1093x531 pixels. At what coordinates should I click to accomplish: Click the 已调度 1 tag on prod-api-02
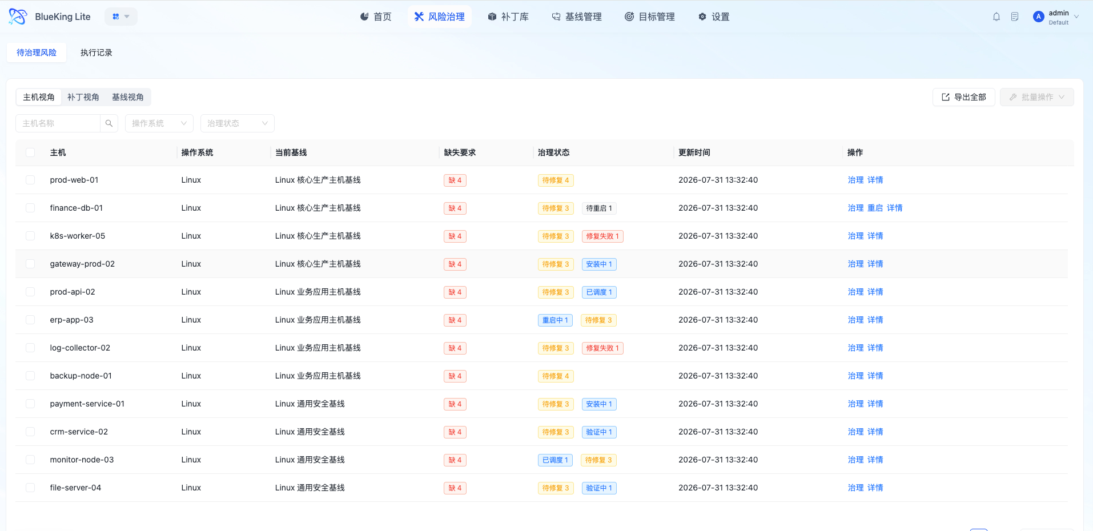tap(599, 292)
